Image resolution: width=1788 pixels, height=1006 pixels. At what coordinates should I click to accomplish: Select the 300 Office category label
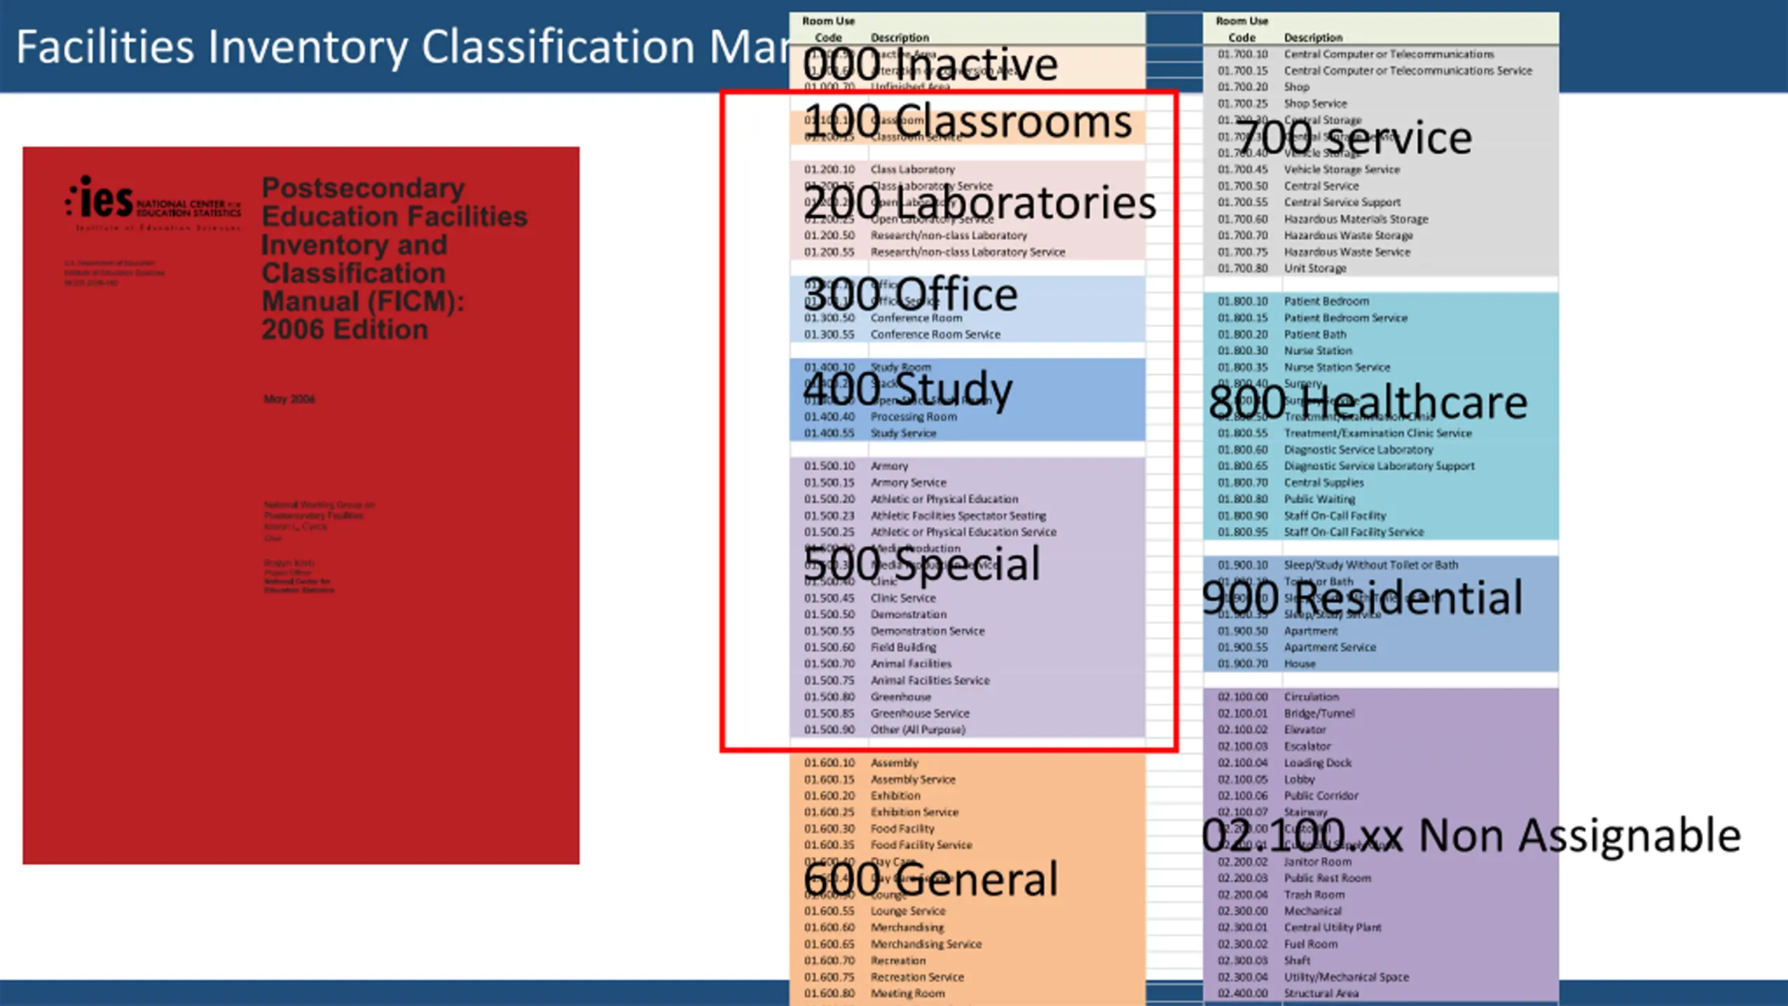[911, 294]
